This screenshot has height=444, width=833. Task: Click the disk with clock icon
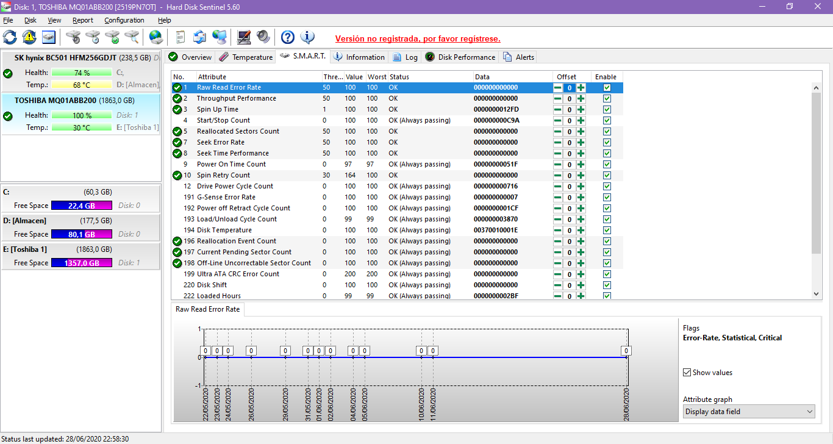pos(93,37)
